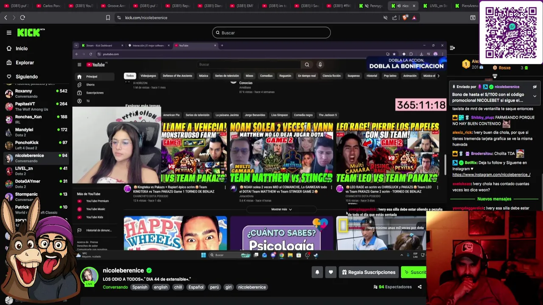This screenshot has height=305, width=543.
Task: Click the Kick video player area
Action: 260,150
